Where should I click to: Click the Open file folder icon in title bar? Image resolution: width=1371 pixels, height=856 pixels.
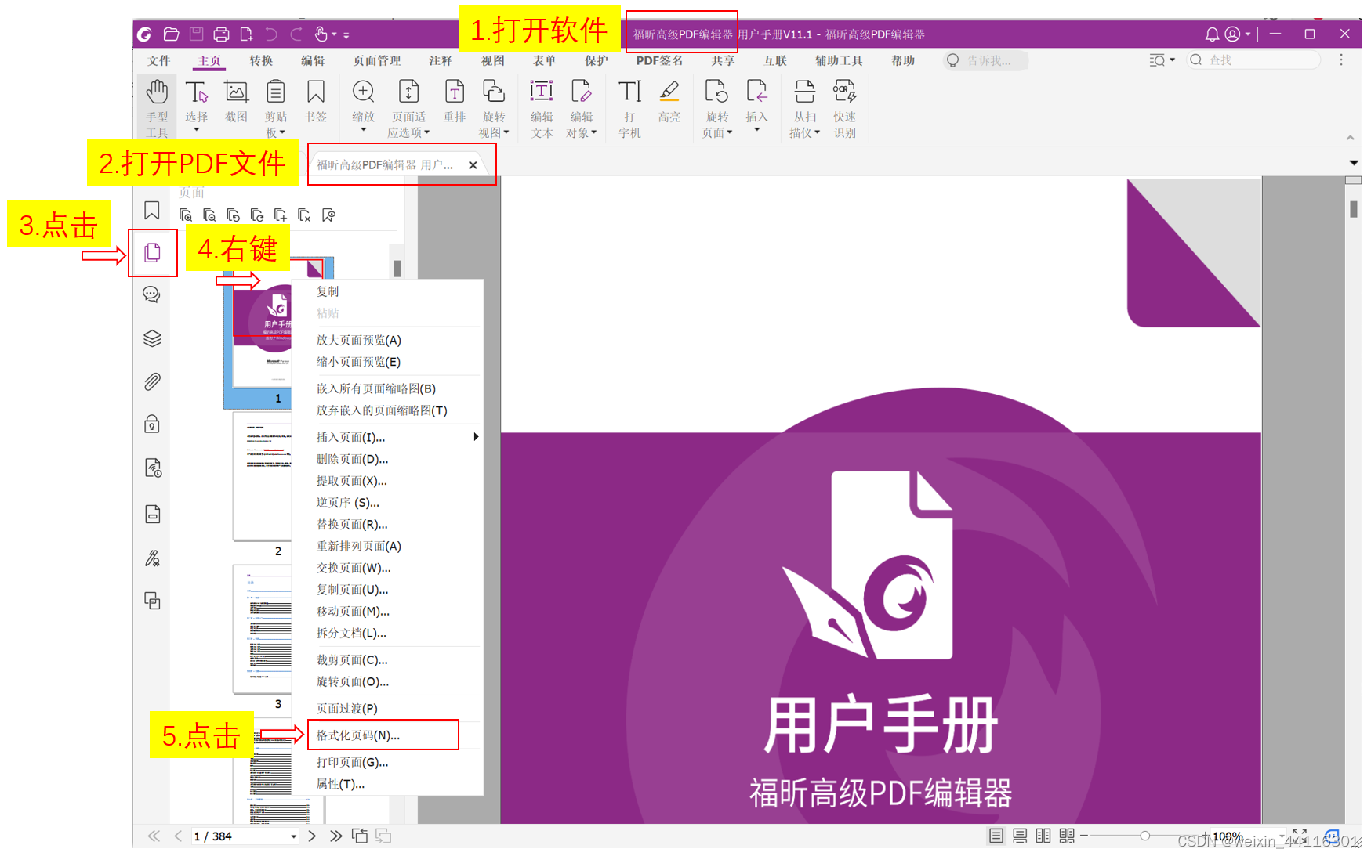point(171,34)
